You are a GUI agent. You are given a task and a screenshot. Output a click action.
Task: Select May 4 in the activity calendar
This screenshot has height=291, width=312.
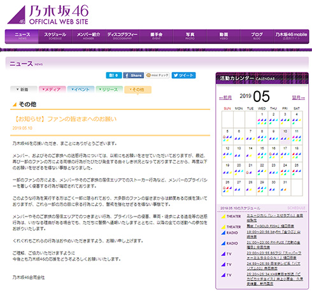click(297, 119)
